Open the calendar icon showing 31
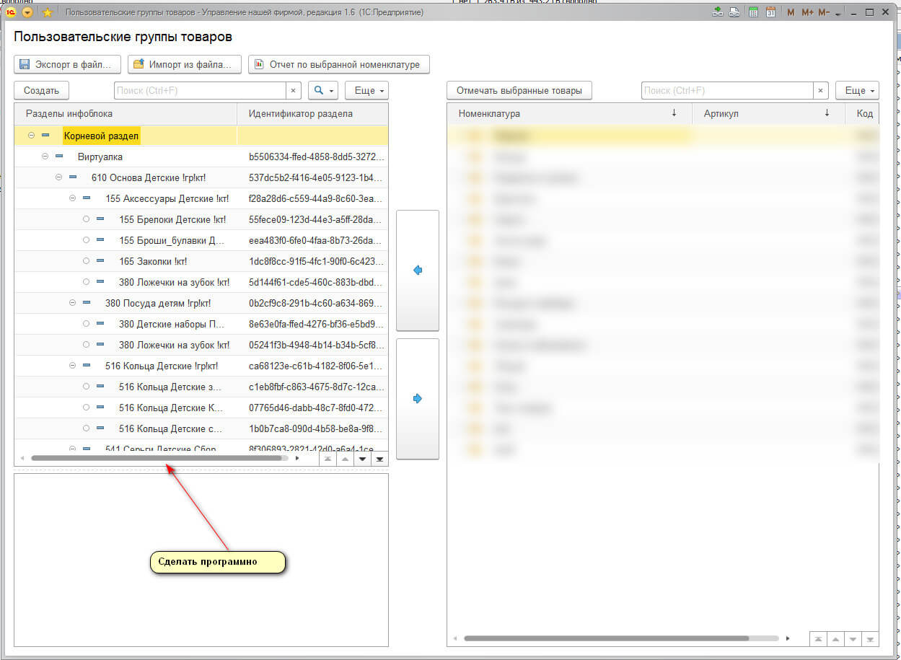The height and width of the screenshot is (660, 901). (770, 12)
